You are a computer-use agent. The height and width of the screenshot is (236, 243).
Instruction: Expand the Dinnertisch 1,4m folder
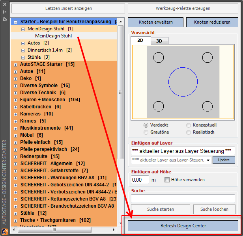pyautogui.click(x=23, y=50)
